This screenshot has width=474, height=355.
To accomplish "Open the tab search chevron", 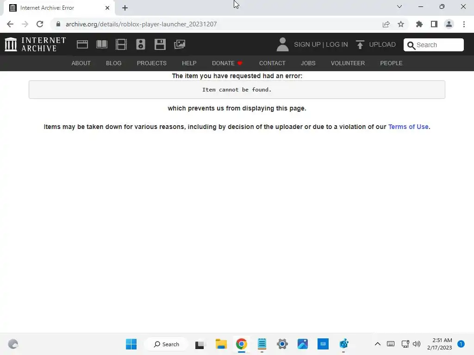I will click(399, 6).
